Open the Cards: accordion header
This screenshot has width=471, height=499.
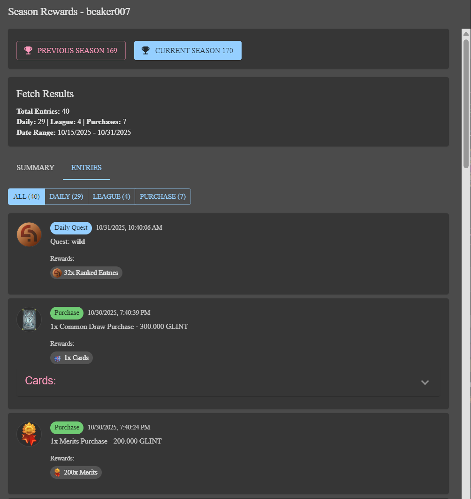(x=228, y=381)
